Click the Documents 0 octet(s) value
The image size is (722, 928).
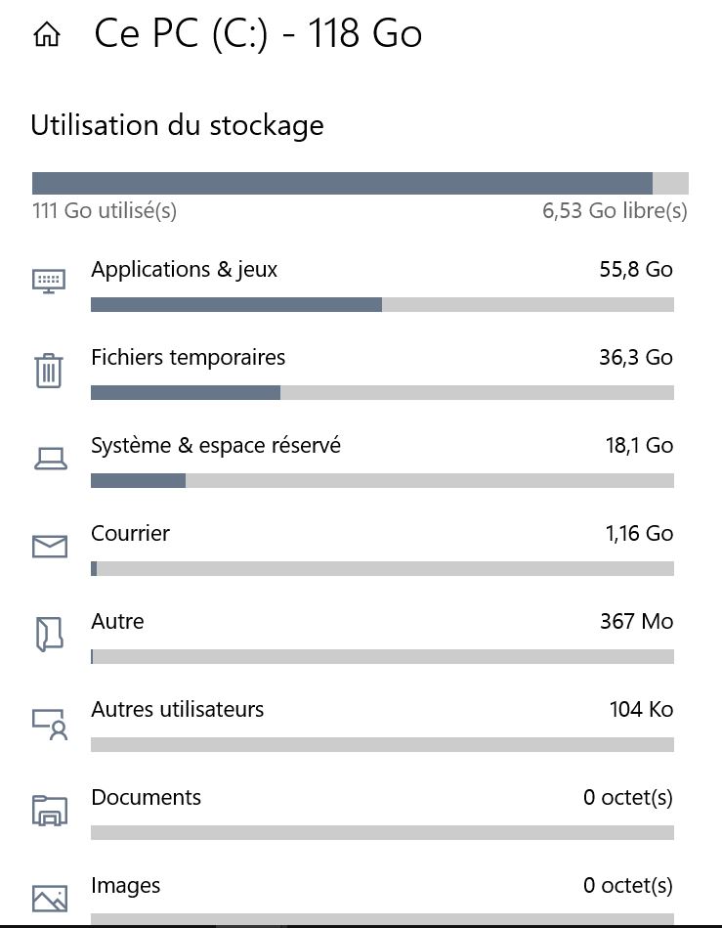[627, 798]
